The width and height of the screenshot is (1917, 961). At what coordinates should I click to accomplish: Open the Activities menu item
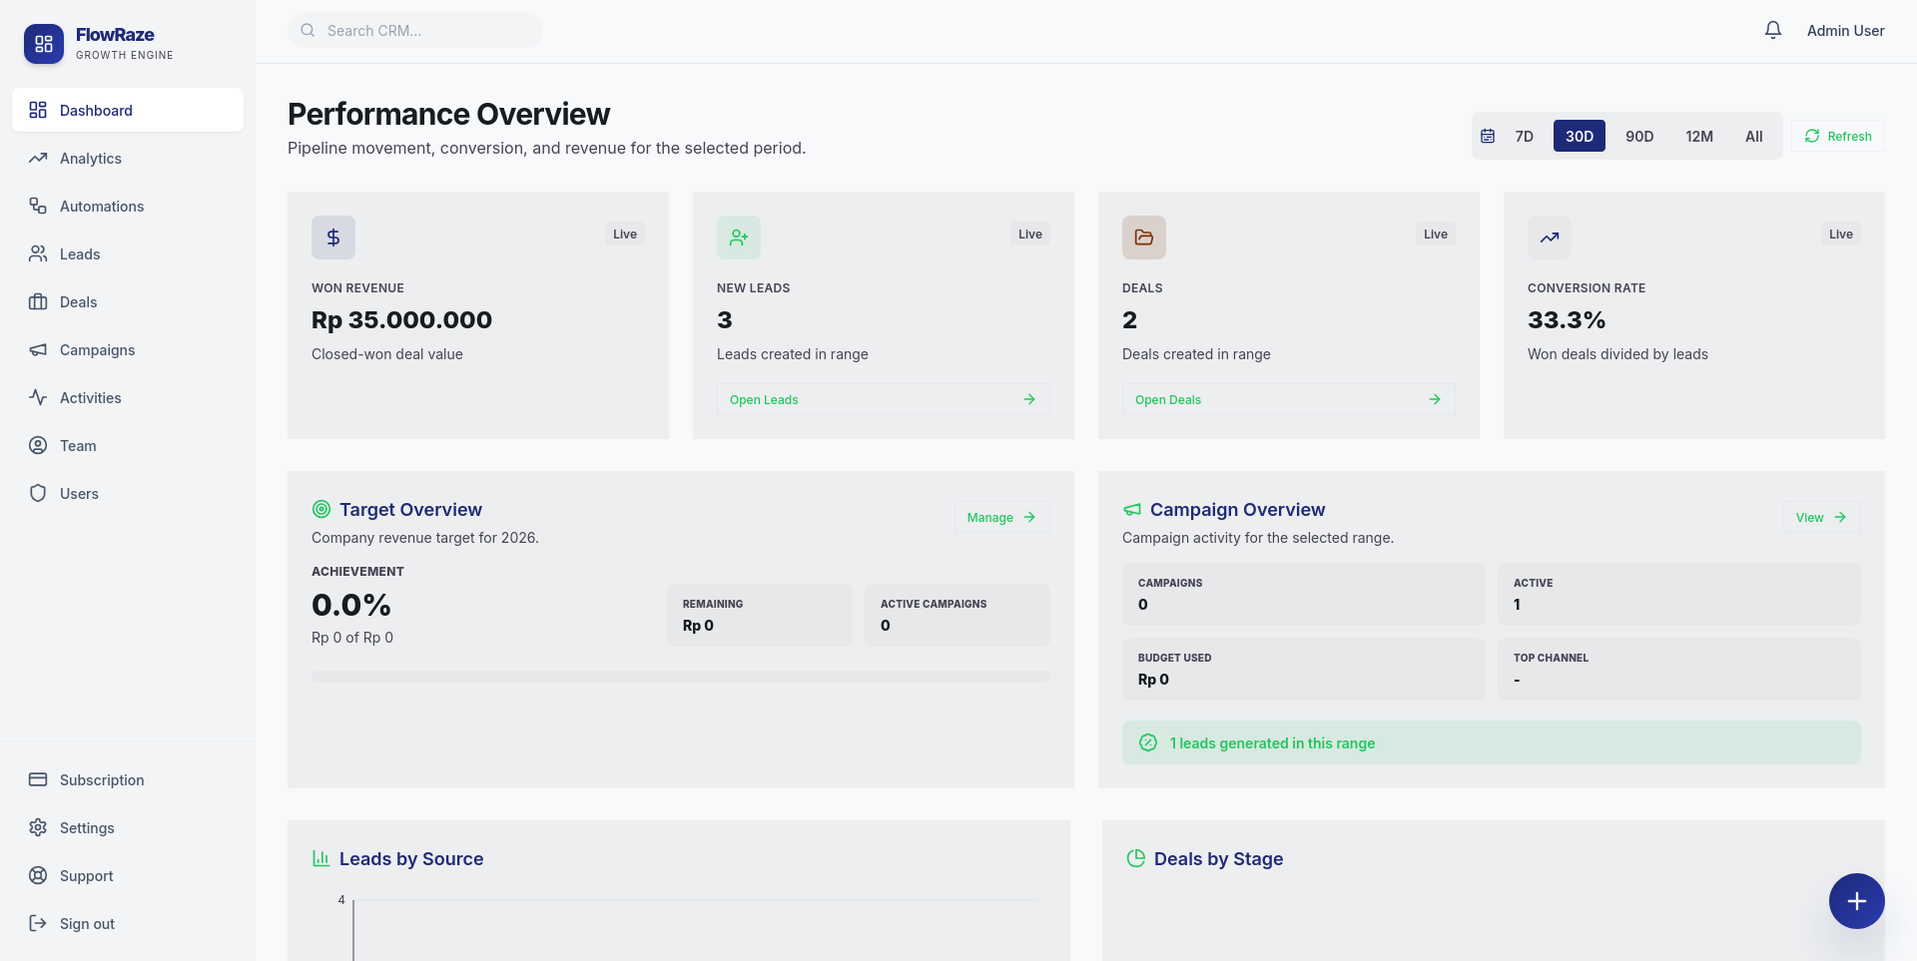(x=128, y=397)
